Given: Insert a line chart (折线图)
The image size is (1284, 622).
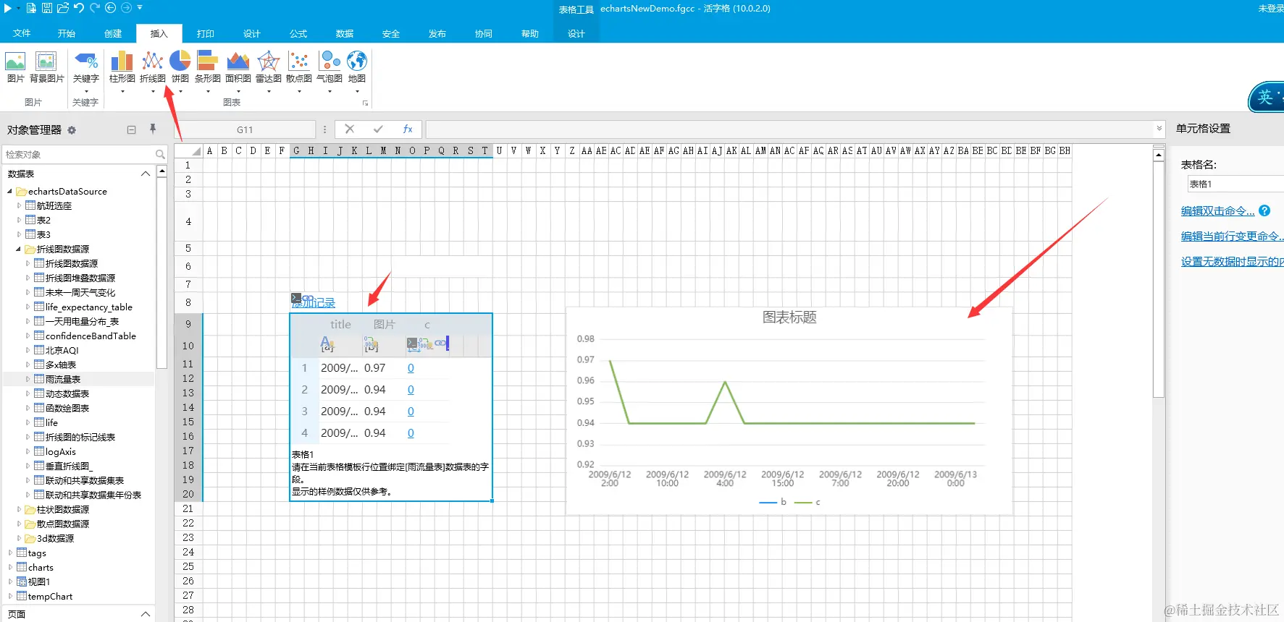Looking at the screenshot, I should (152, 68).
